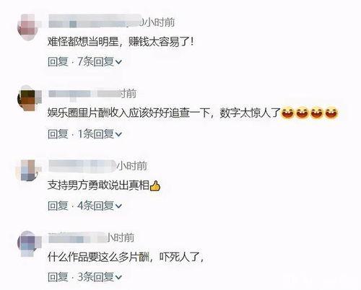Click the blurred username of the first commenter

click(94, 23)
